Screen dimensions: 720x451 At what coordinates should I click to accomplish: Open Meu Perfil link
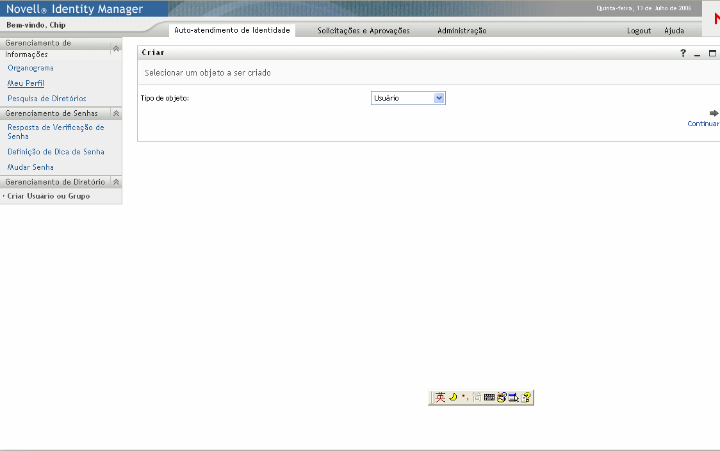tap(26, 83)
